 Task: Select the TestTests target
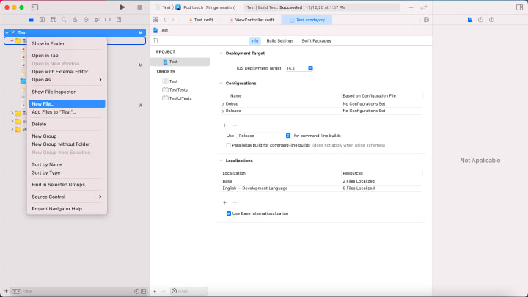pyautogui.click(x=180, y=90)
